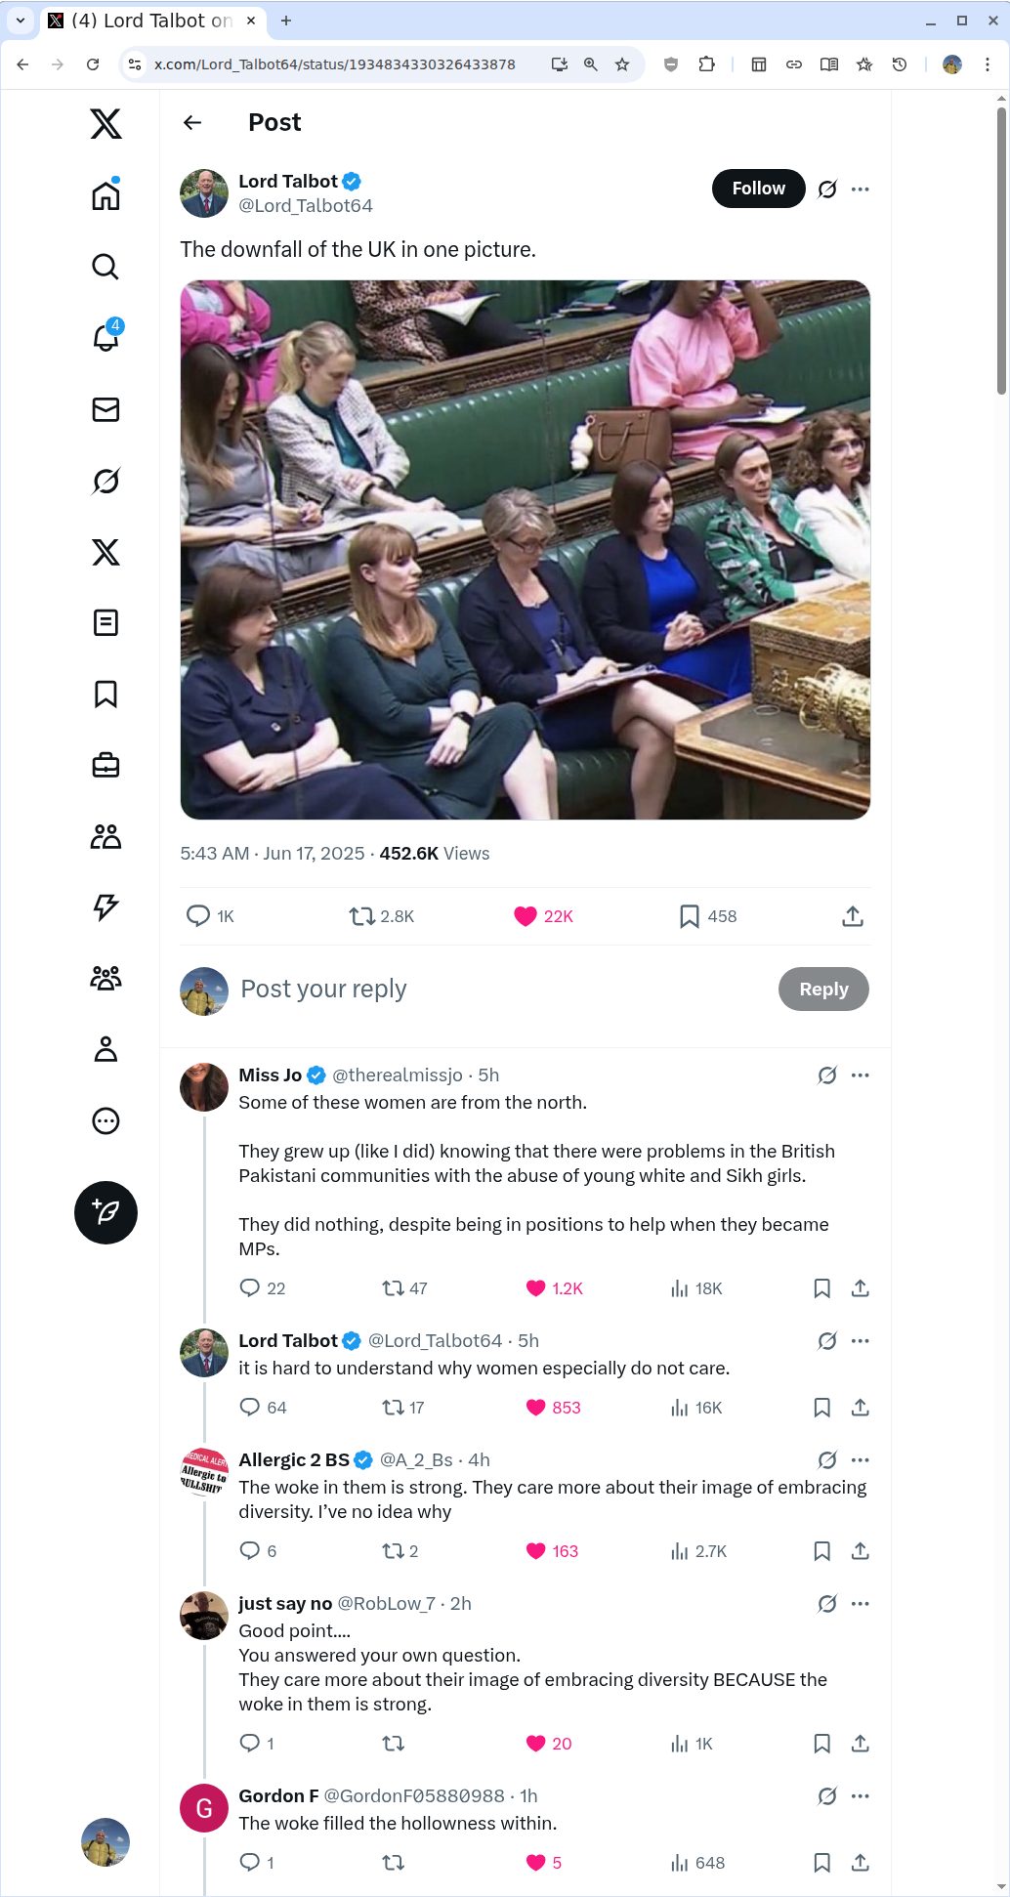The width and height of the screenshot is (1010, 1897).
Task: Open the sidebar More menu
Action: (x=105, y=1120)
